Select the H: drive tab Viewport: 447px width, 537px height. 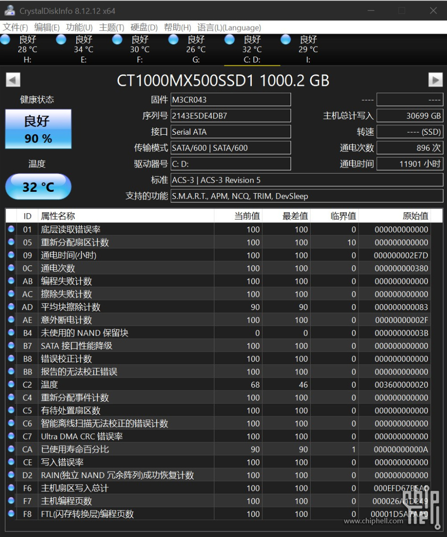coord(28,49)
